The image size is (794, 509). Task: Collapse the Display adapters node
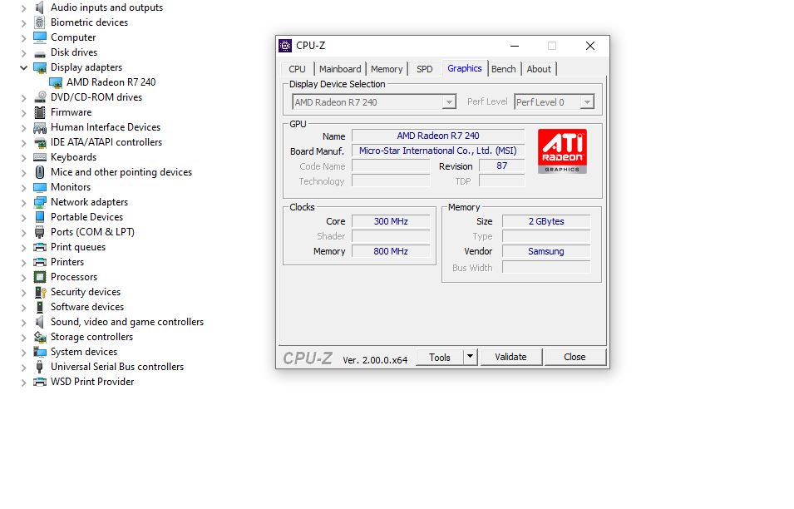[23, 67]
